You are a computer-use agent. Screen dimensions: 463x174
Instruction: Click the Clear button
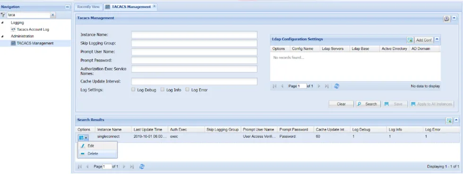point(341,104)
